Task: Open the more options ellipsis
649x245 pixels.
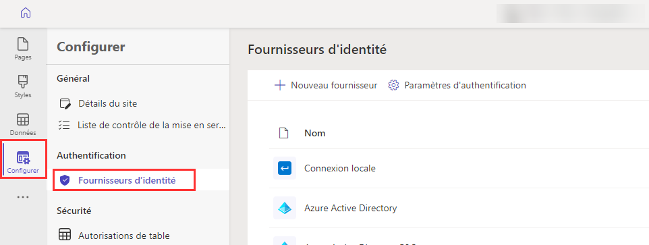Action: click(x=23, y=197)
